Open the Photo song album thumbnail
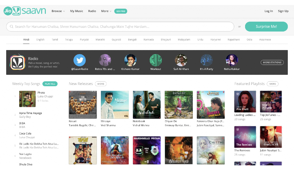This screenshot has height=170, width=294. click(x=27, y=99)
